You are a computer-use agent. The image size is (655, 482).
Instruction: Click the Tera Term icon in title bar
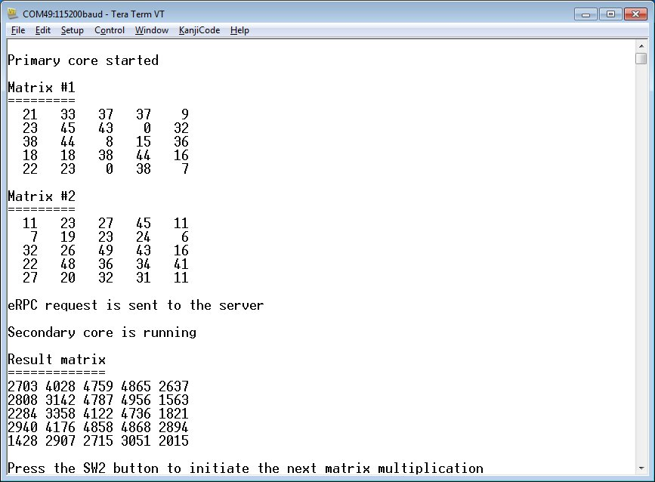pyautogui.click(x=13, y=14)
